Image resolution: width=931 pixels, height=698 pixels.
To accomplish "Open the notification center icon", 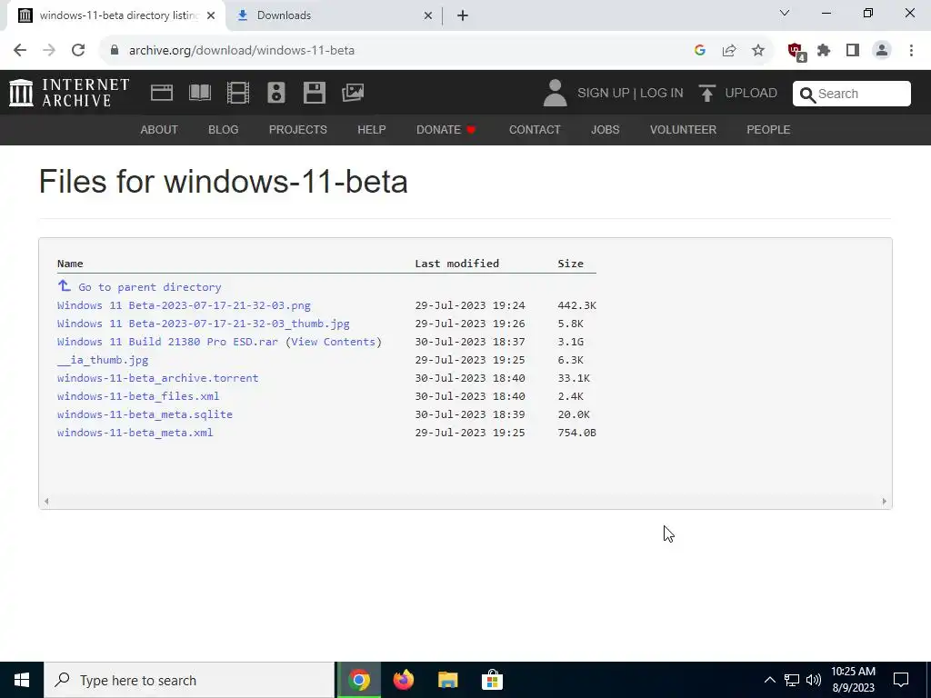I will [x=901, y=680].
